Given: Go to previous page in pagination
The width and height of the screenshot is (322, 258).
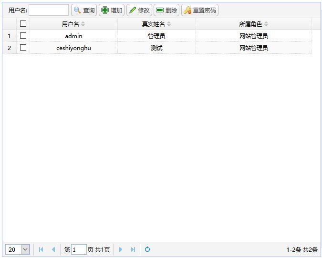Looking at the screenshot, I should pyautogui.click(x=53, y=249).
